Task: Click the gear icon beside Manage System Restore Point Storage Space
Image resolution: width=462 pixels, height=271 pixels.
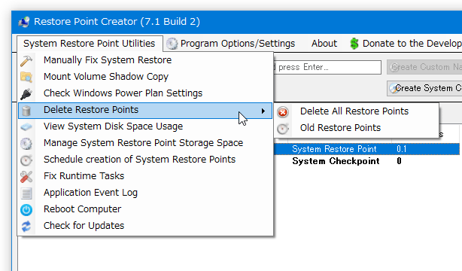Action: [x=26, y=144]
